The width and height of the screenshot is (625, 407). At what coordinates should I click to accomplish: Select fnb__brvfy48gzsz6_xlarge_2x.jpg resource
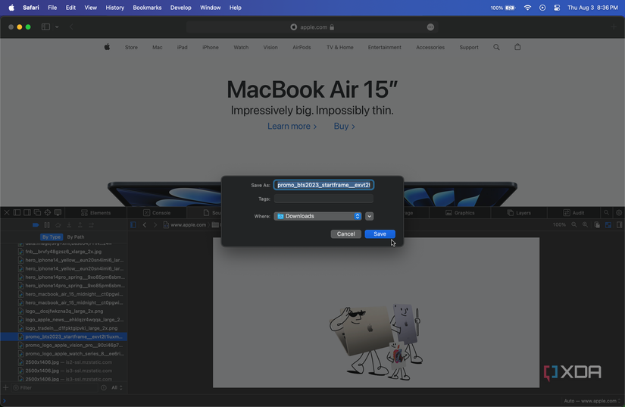click(64, 252)
